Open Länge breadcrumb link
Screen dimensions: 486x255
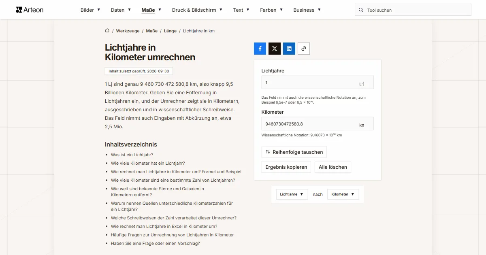pyautogui.click(x=170, y=31)
